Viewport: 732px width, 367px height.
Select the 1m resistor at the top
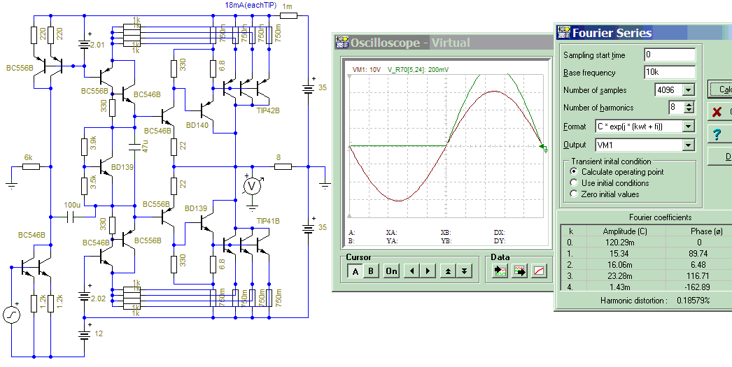click(x=288, y=15)
